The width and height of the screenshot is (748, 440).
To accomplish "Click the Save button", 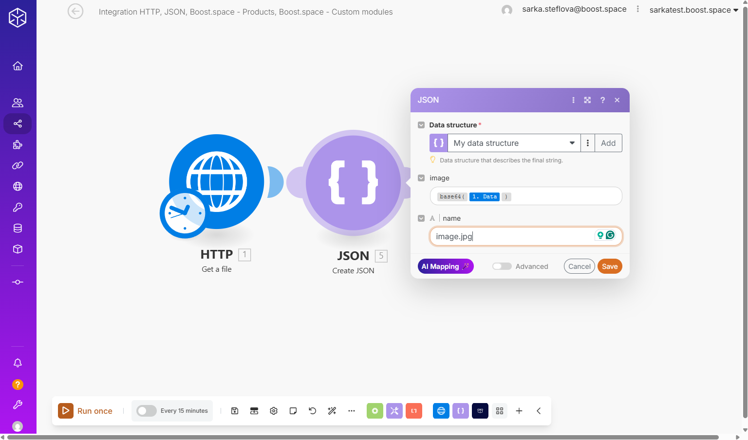I will click(x=610, y=266).
